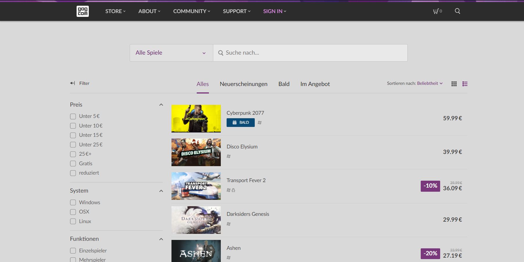Collapse the Preis filter section
Image resolution: width=524 pixels, height=262 pixels.
[161, 105]
